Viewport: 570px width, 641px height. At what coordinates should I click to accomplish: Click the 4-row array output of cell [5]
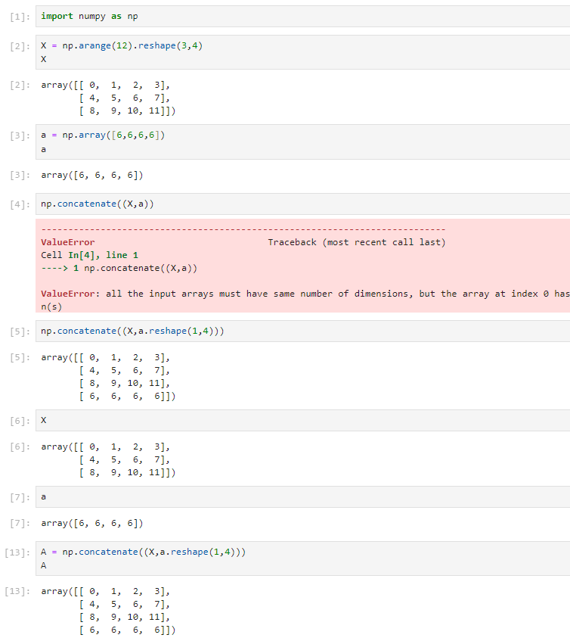108,377
